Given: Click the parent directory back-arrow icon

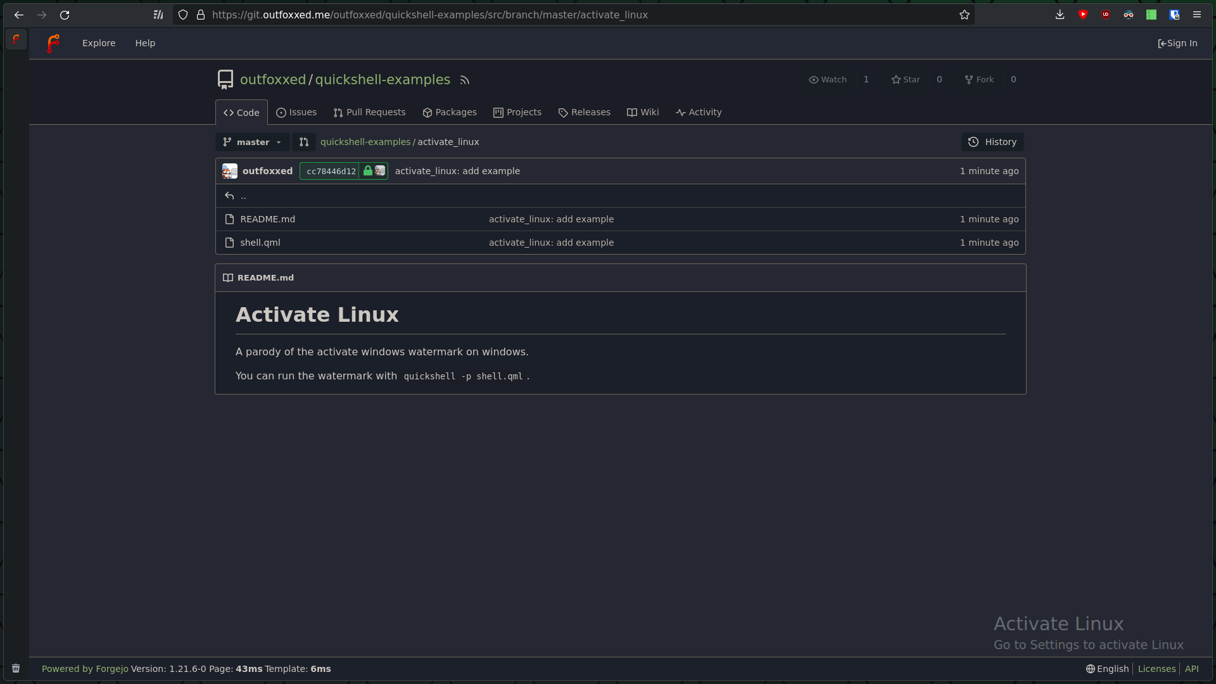Looking at the screenshot, I should coord(229,196).
